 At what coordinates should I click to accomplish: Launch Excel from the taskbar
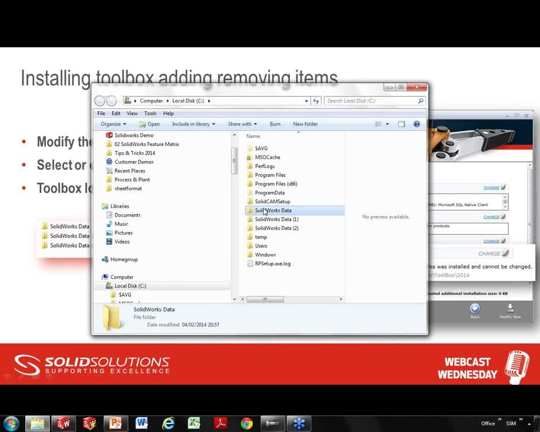tap(194, 423)
